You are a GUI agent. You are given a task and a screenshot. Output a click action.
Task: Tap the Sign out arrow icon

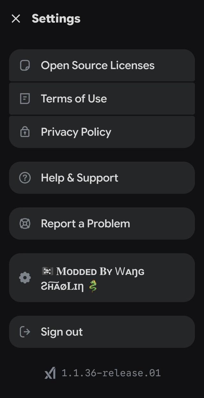(x=25, y=332)
